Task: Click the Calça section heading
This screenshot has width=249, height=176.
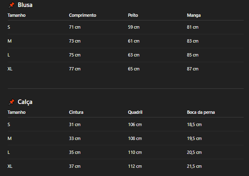Action: (25, 102)
